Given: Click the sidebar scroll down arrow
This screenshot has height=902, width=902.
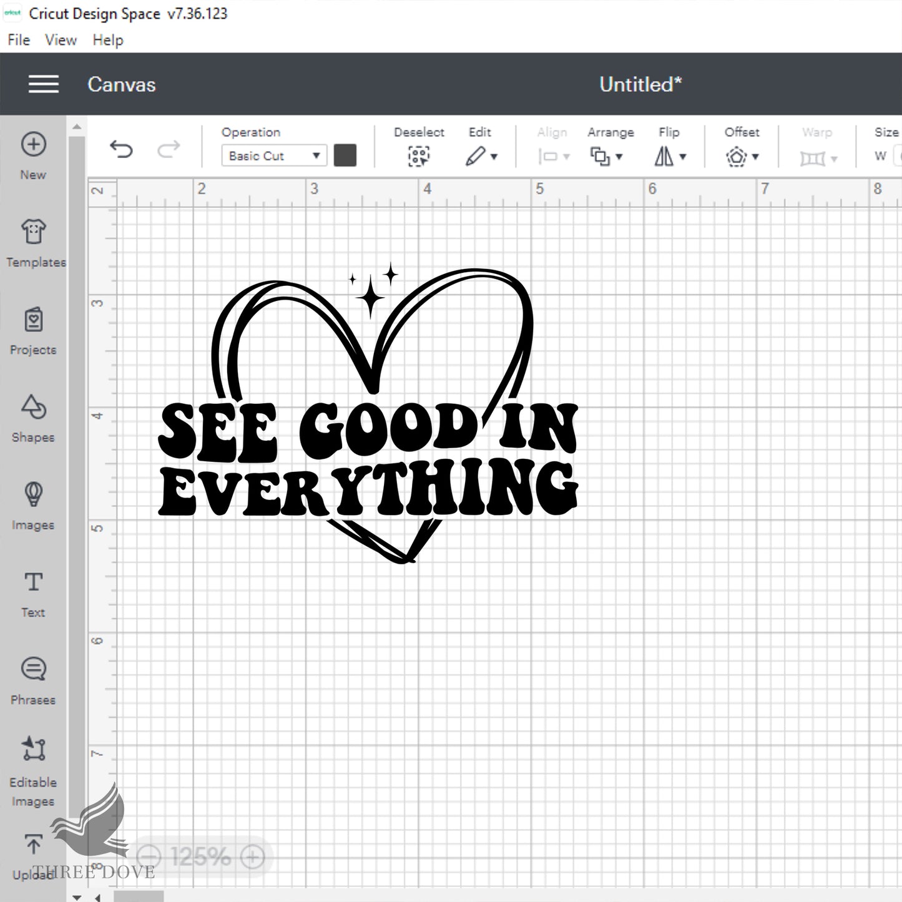Looking at the screenshot, I should (77, 897).
